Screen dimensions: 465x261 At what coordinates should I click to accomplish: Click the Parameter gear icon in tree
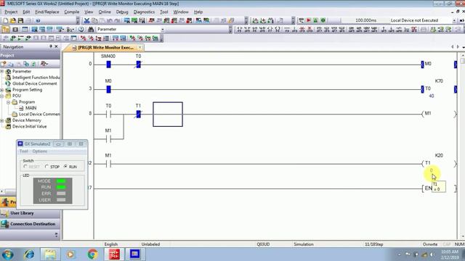coord(8,71)
